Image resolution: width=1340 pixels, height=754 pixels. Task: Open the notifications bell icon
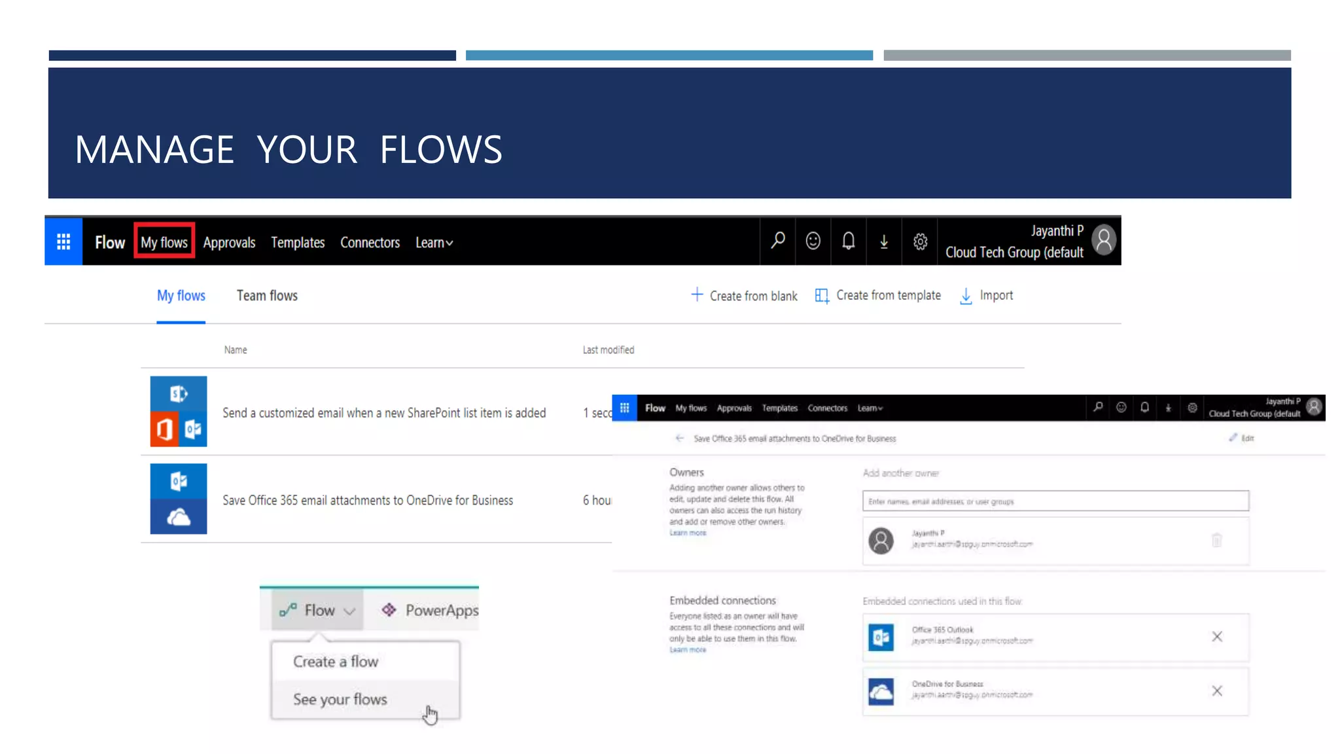pos(848,241)
